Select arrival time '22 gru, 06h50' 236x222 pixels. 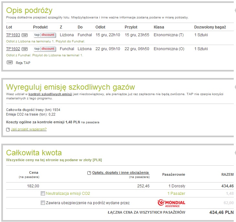tap(137, 49)
